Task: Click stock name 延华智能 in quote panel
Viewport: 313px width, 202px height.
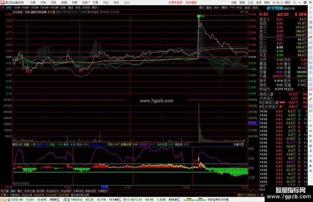Action: pyautogui.click(x=275, y=8)
